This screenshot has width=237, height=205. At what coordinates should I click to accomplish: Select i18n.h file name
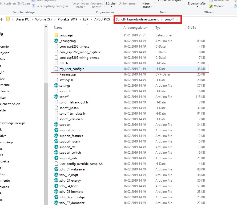pyautogui.click(x=64, y=63)
